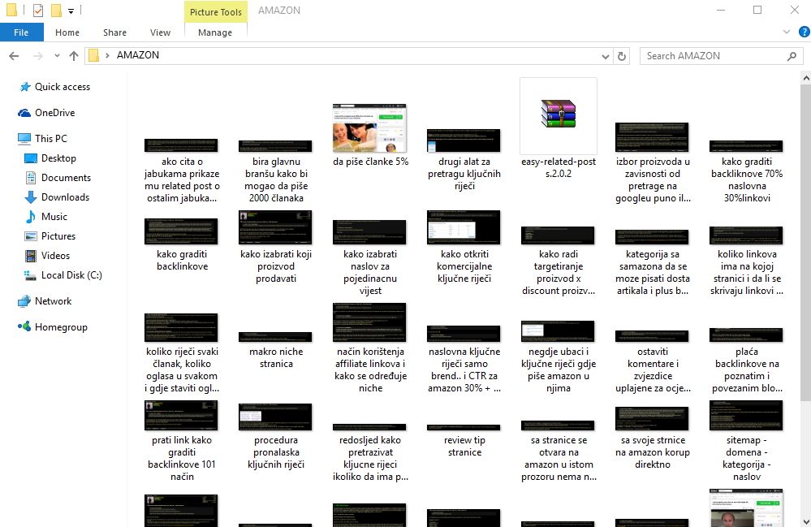Refresh the AMAZON folder view
Image resolution: width=811 pixels, height=527 pixels.
(x=622, y=56)
